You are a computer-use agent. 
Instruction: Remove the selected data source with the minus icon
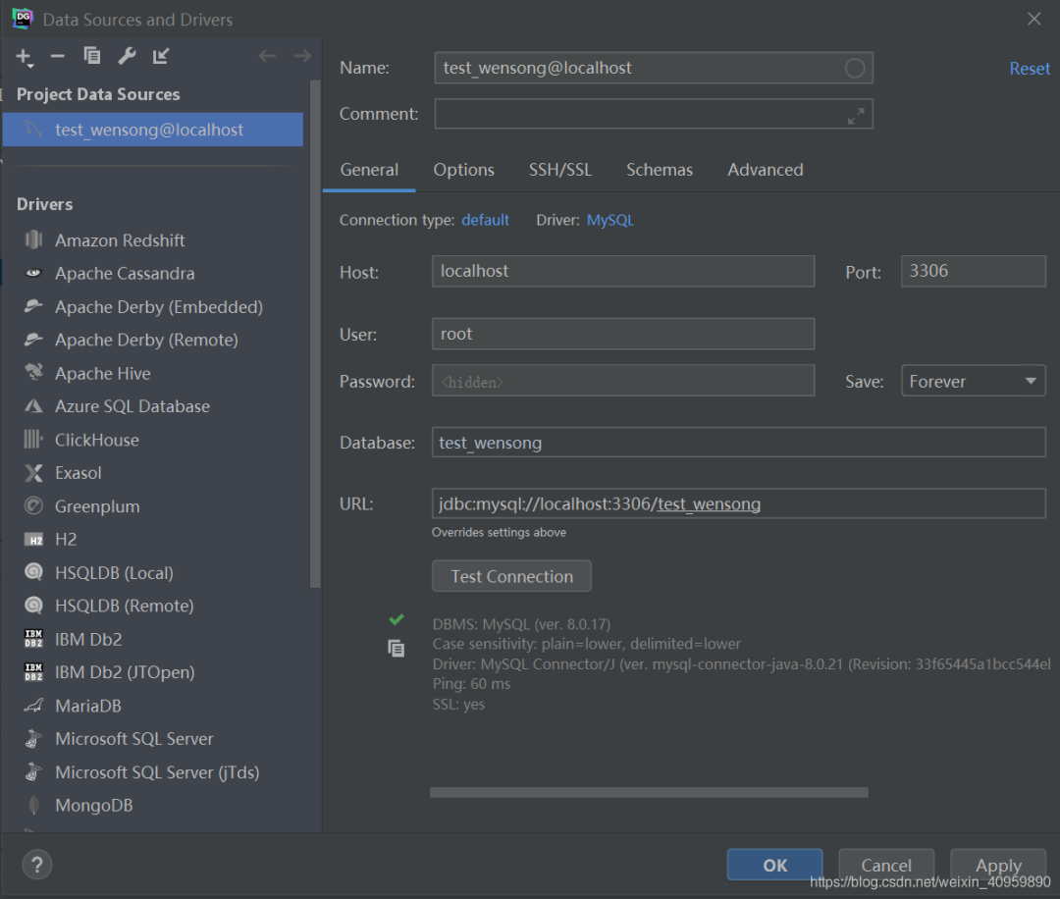(x=57, y=57)
